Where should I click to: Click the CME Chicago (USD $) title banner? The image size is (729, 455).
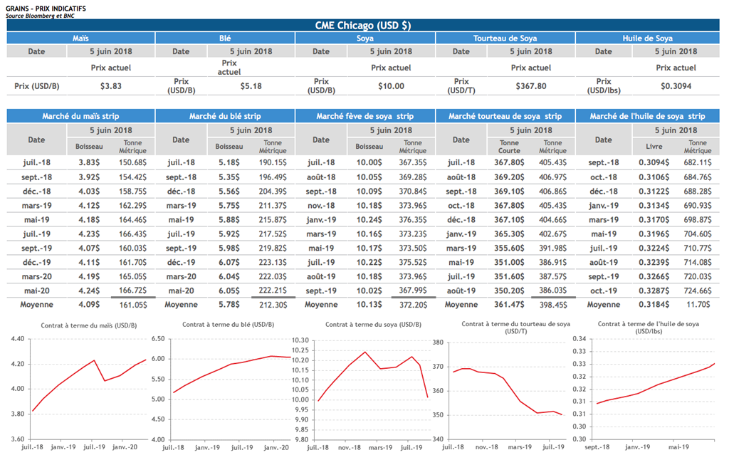pyautogui.click(x=363, y=25)
